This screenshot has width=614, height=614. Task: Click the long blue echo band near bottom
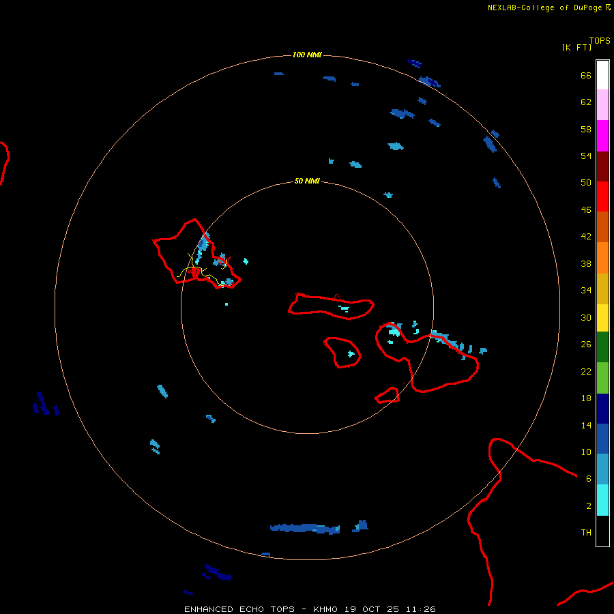305,529
